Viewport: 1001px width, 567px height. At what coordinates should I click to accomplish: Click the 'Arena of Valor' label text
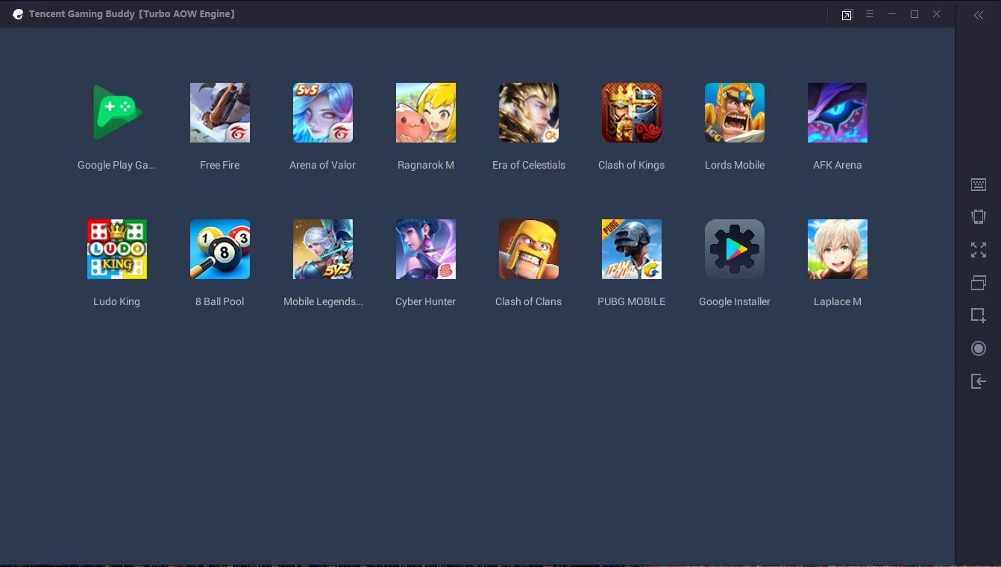pos(323,165)
